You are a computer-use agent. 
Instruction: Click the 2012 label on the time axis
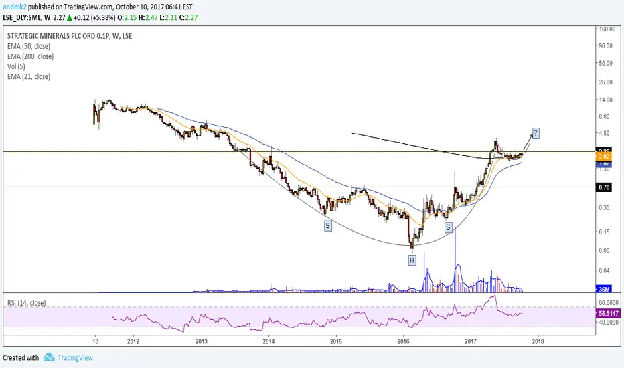(x=133, y=341)
